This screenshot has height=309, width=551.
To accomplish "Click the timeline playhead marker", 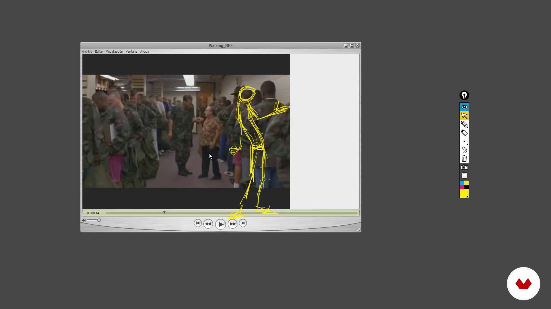I will point(164,212).
